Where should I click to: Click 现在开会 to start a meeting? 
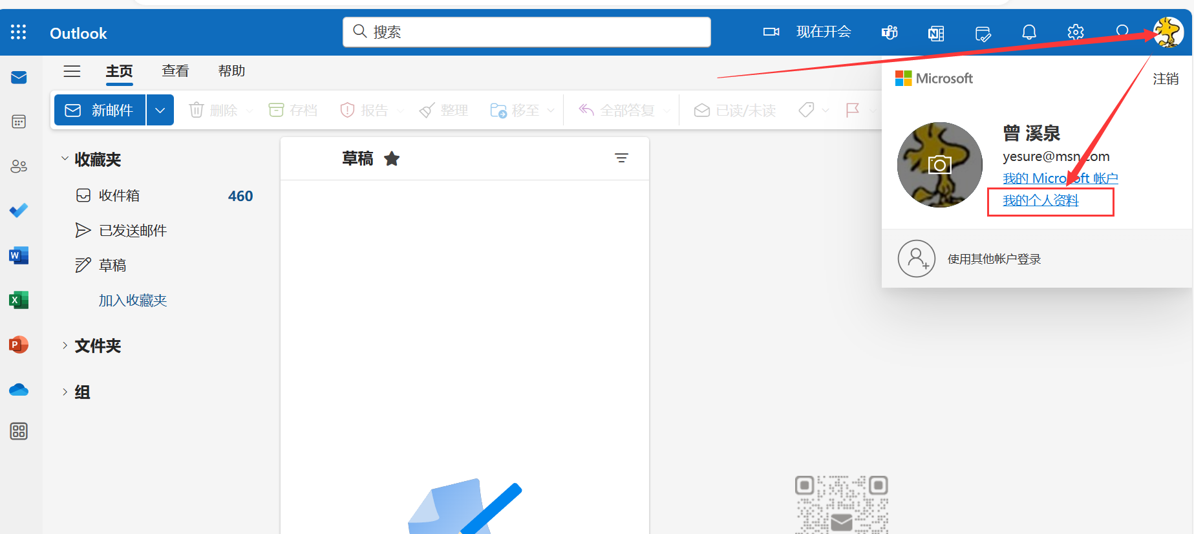coord(807,32)
